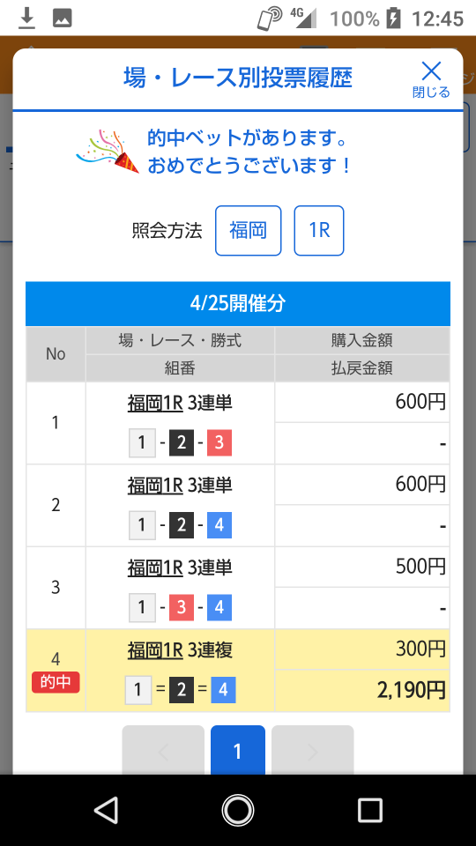Close the voting history dialog

click(431, 79)
